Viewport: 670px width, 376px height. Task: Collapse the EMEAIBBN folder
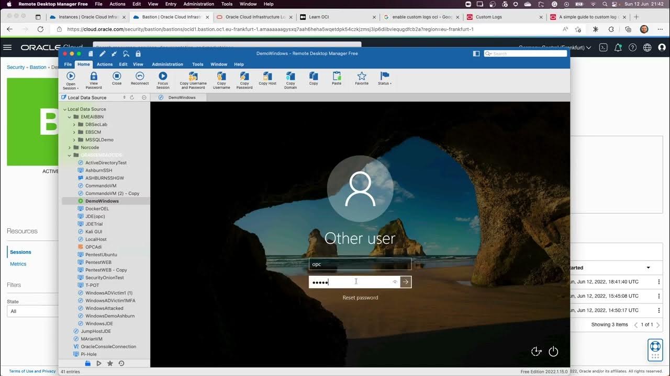tap(70, 117)
